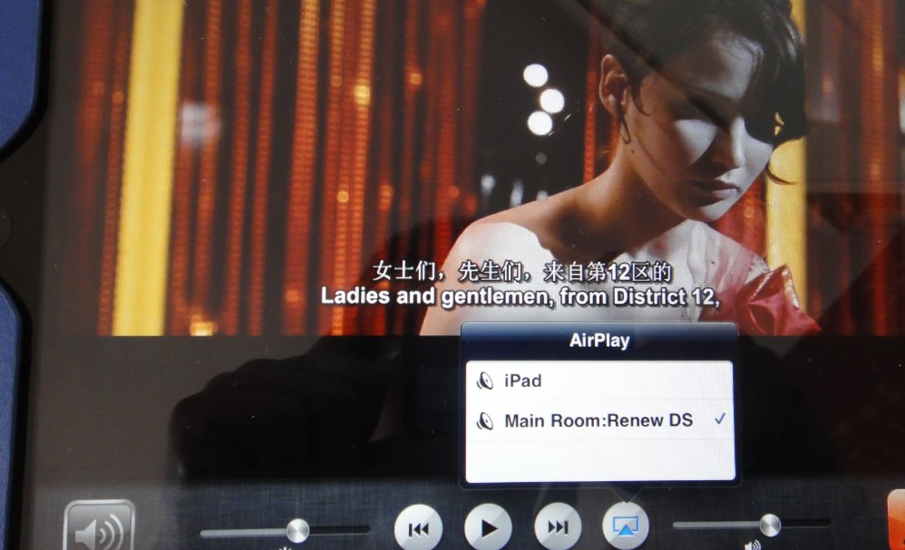Tap the AirPlay button in playback bar
The width and height of the screenshot is (905, 550).
[x=626, y=526]
